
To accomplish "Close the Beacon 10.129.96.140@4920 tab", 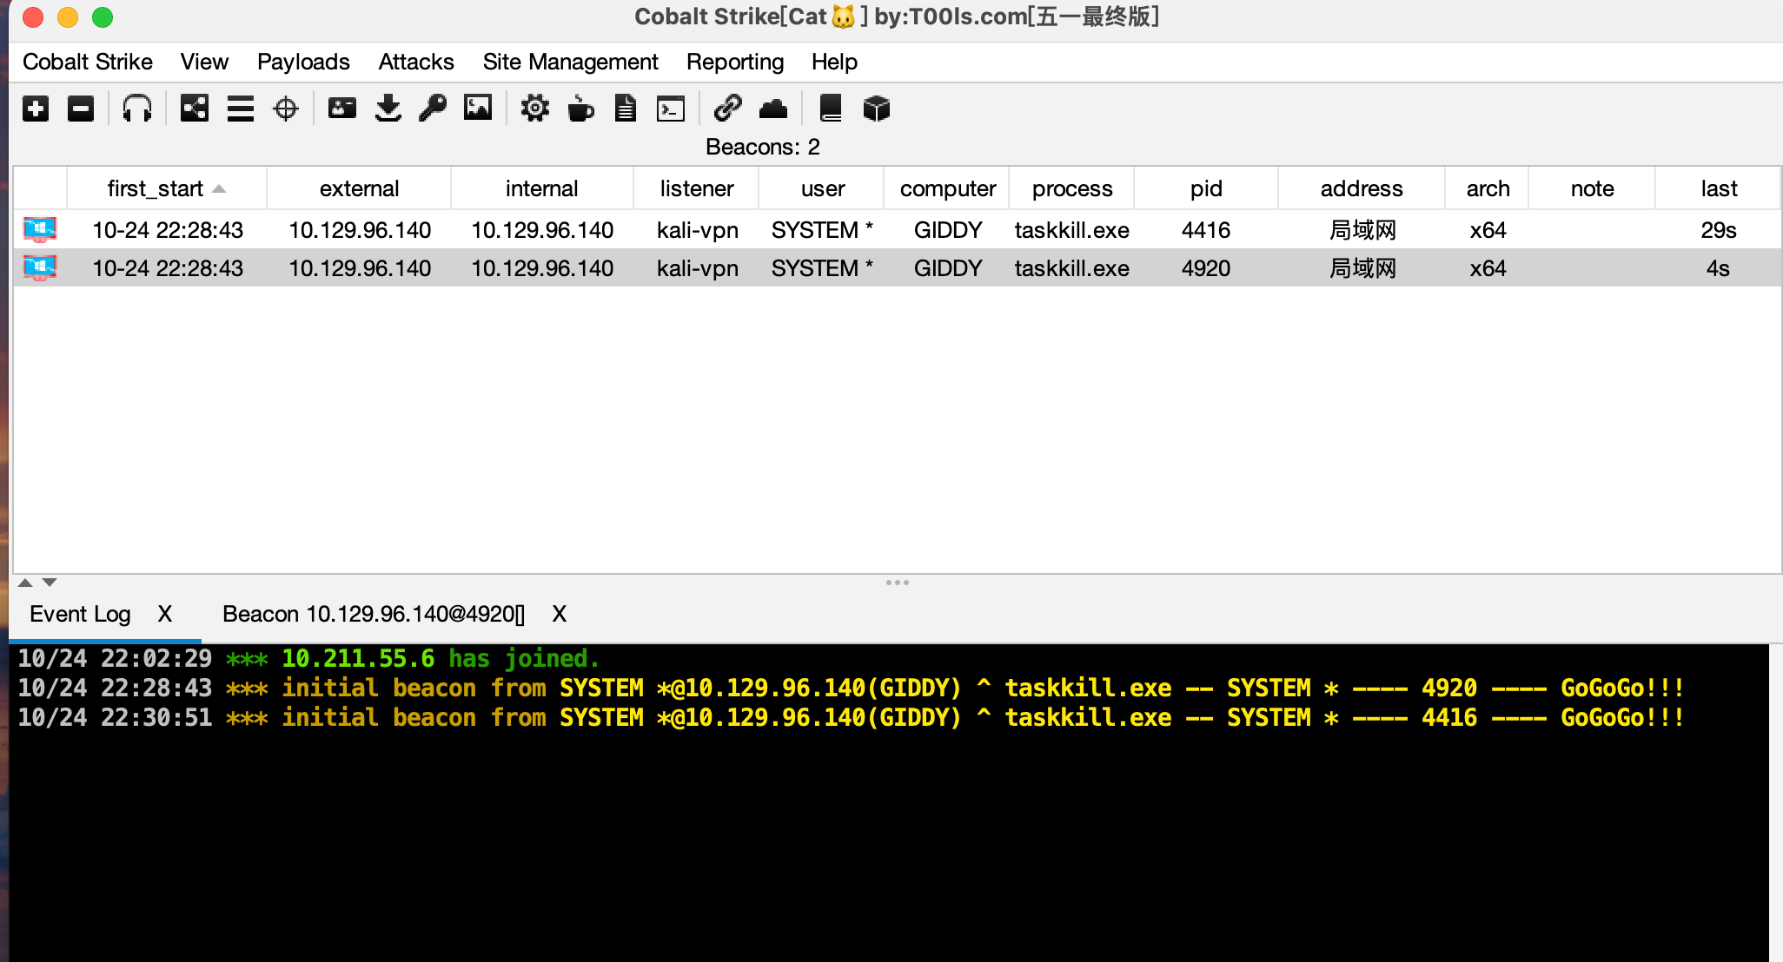I will click(559, 614).
